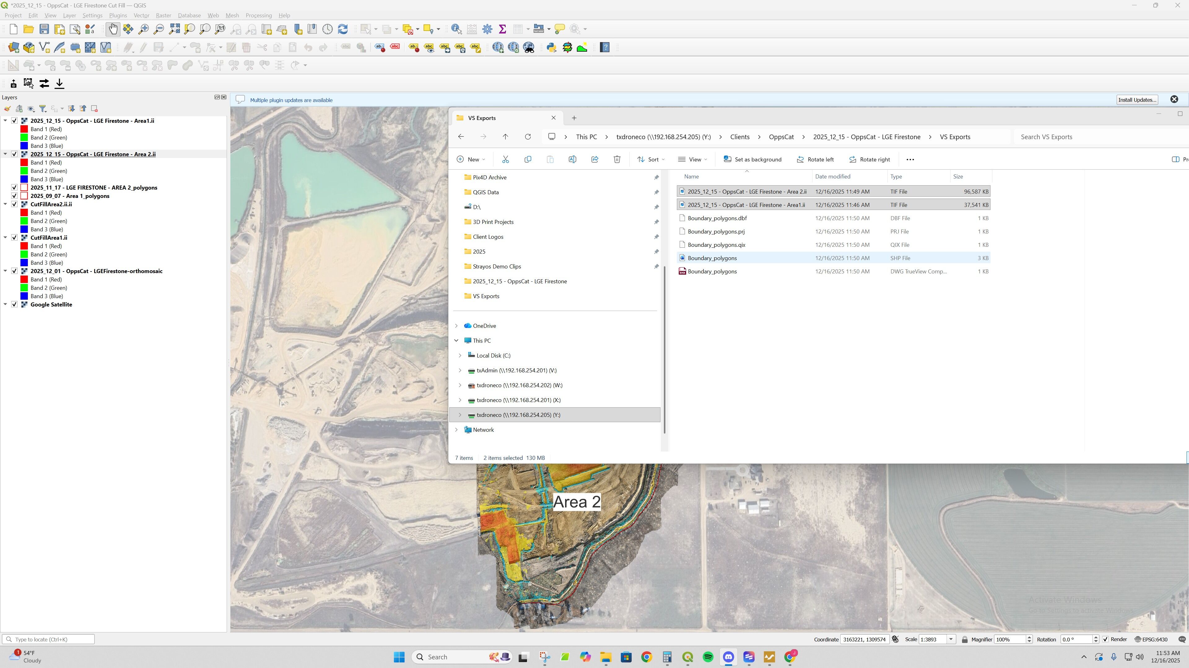Open the Project menu
1189x668 pixels.
[13, 15]
